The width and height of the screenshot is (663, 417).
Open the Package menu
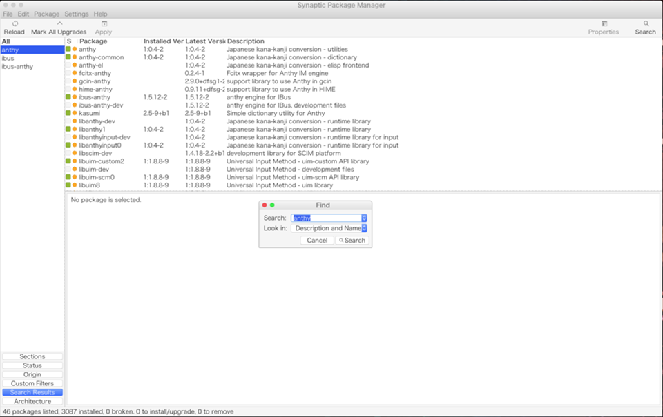click(47, 14)
